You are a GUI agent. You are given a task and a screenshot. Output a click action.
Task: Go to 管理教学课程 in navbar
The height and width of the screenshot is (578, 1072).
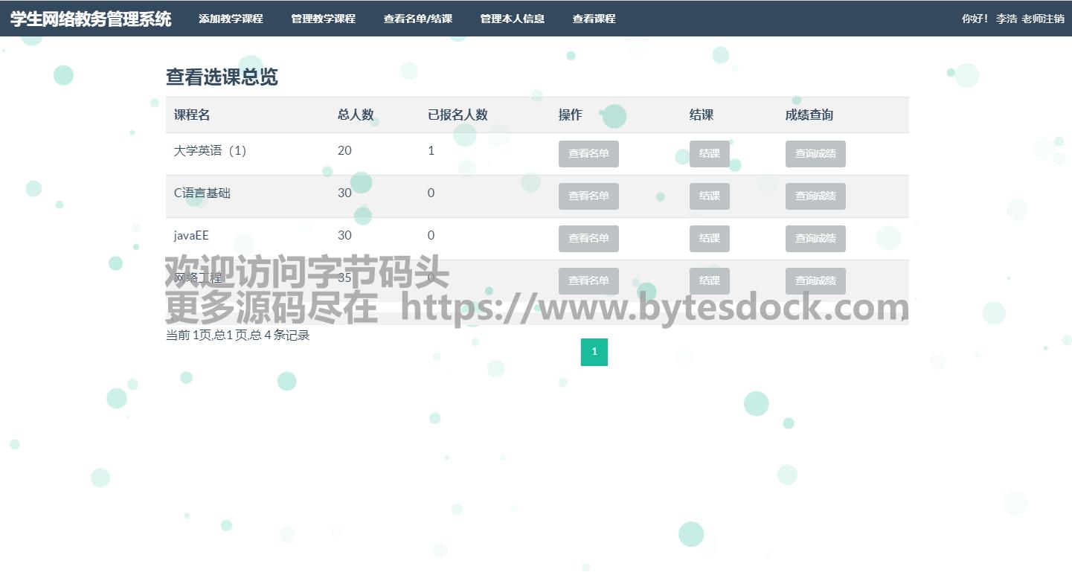point(323,19)
